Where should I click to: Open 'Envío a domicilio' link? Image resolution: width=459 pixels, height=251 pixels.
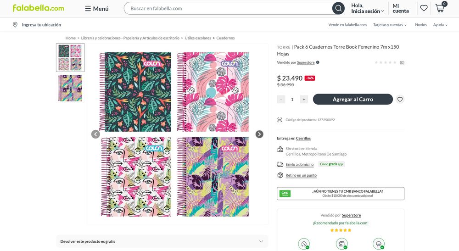tap(299, 164)
